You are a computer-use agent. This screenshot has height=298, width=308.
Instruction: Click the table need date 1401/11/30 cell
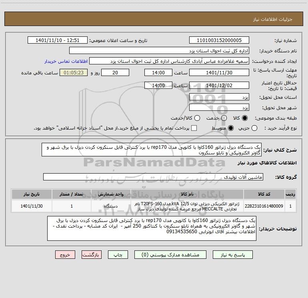pyautogui.click(x=32, y=206)
